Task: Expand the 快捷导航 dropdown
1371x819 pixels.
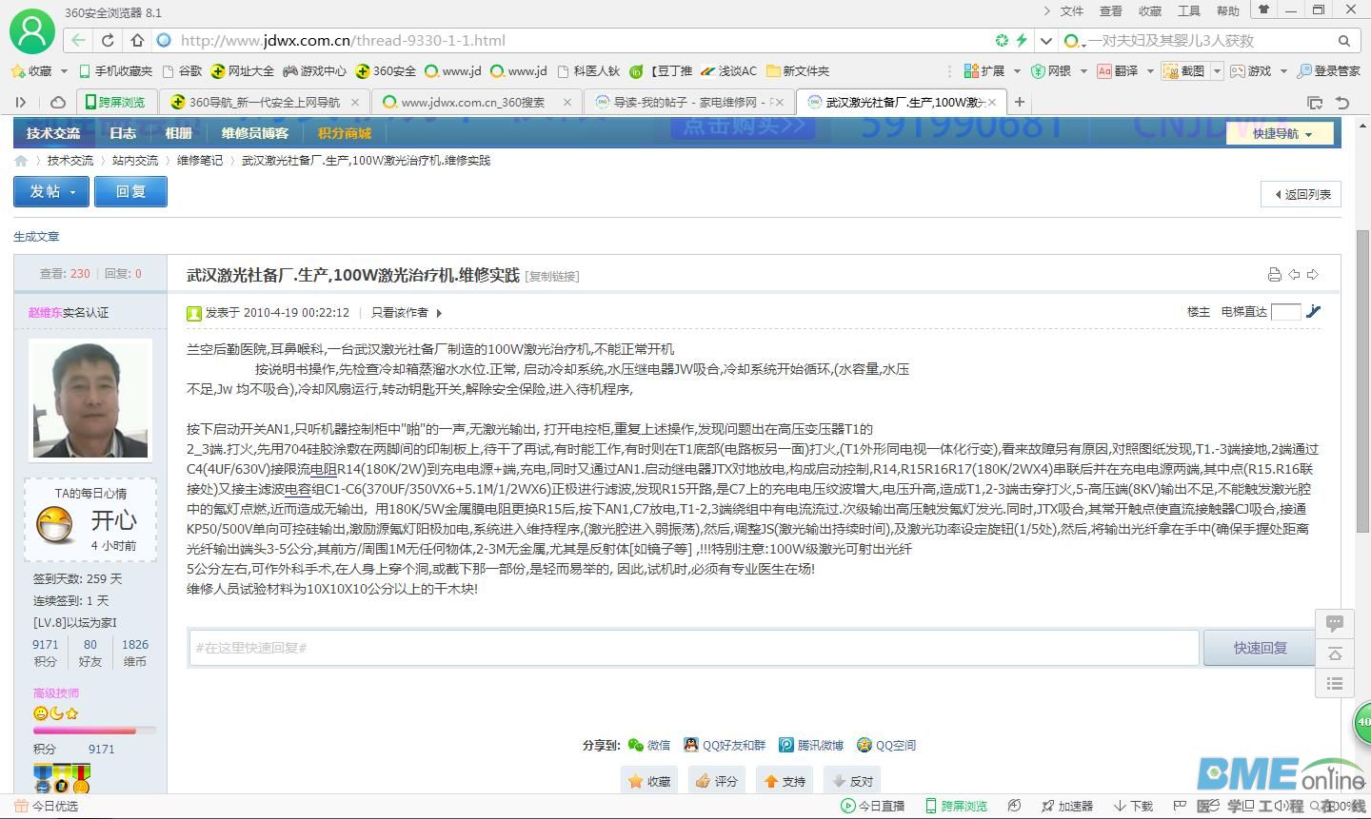Action: tap(1282, 134)
